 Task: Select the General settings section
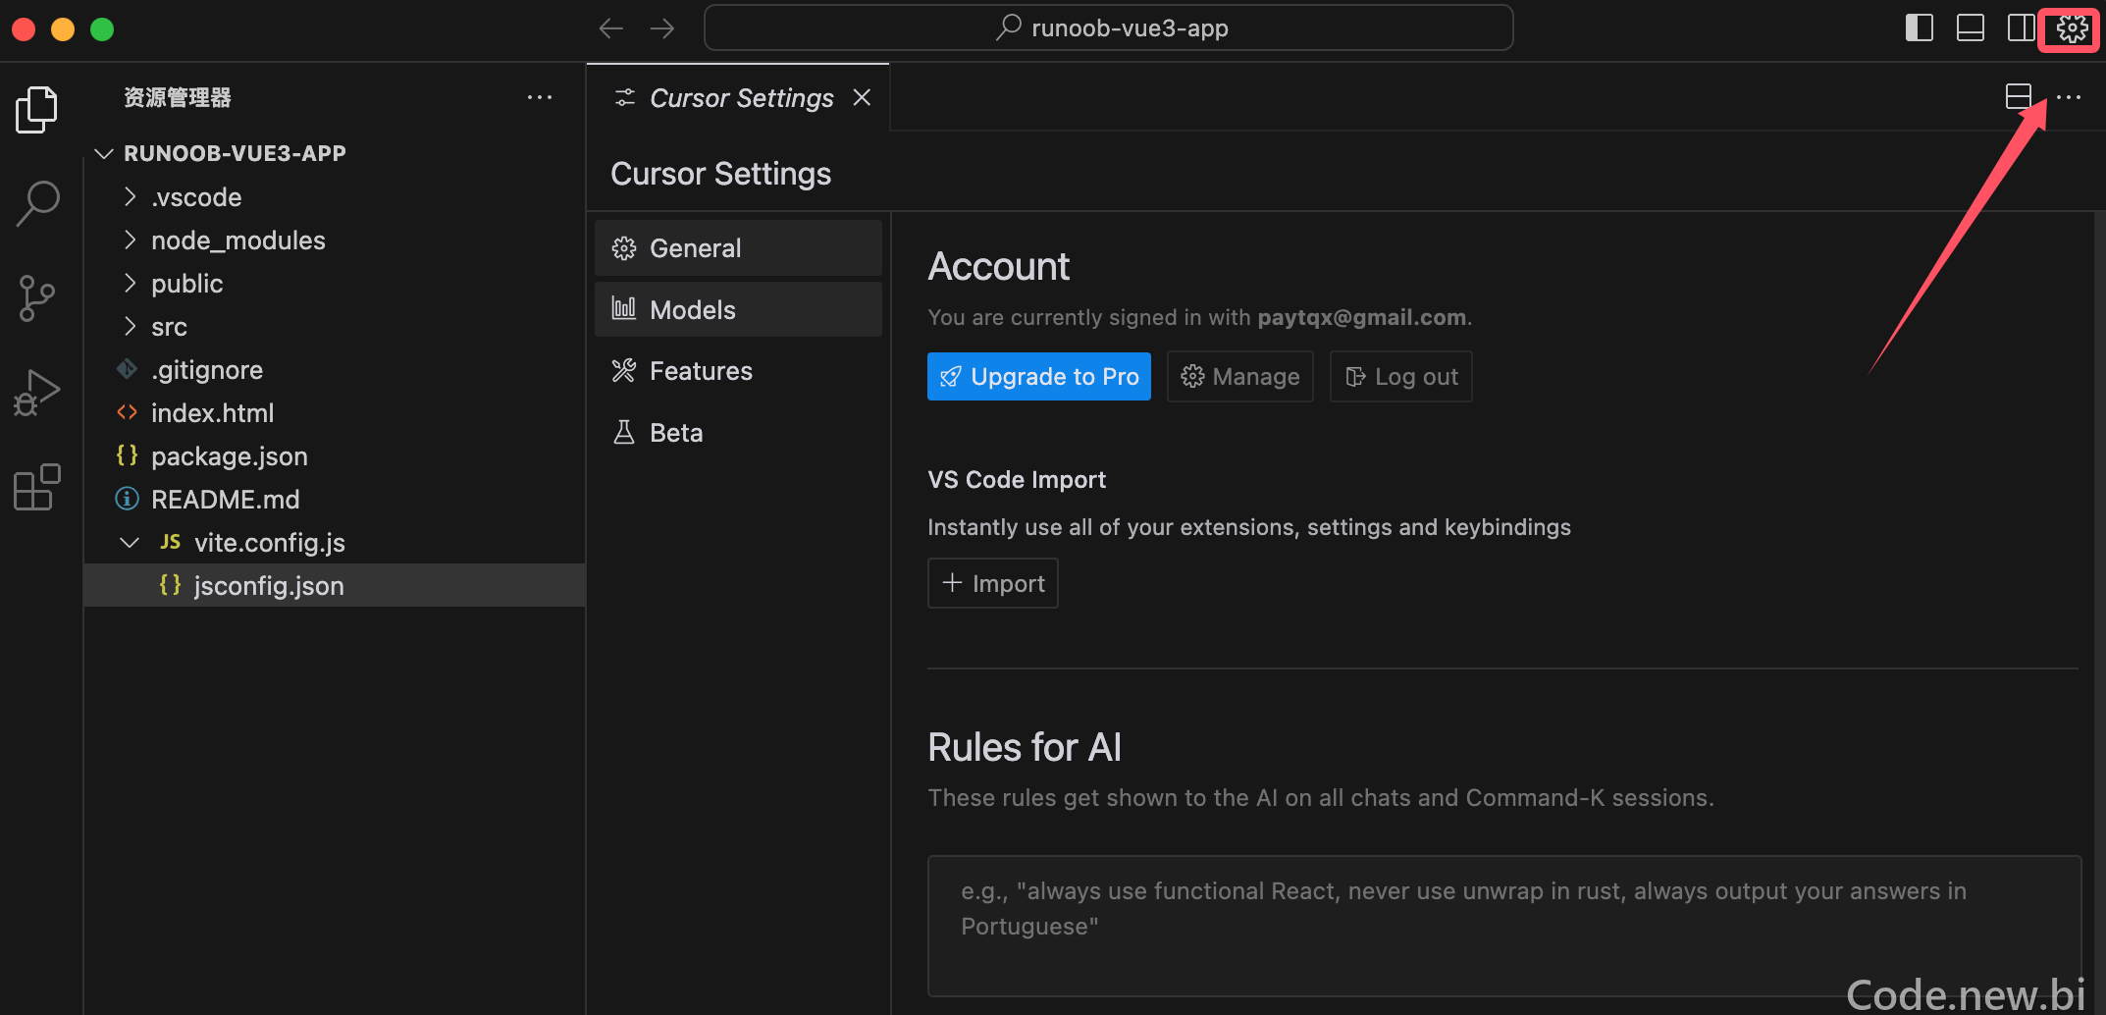(738, 248)
